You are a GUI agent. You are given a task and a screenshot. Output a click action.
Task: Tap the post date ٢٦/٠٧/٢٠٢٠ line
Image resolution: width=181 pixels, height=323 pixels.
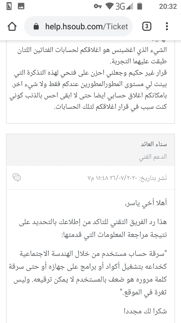(x=127, y=178)
